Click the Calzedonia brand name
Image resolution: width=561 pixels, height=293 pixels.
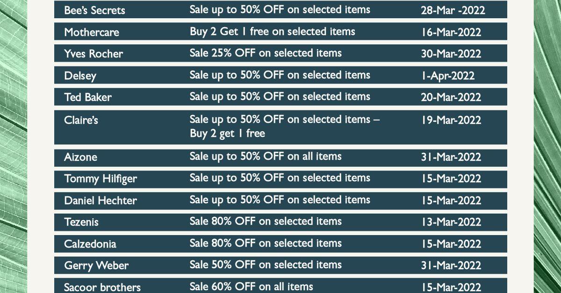[x=90, y=244]
